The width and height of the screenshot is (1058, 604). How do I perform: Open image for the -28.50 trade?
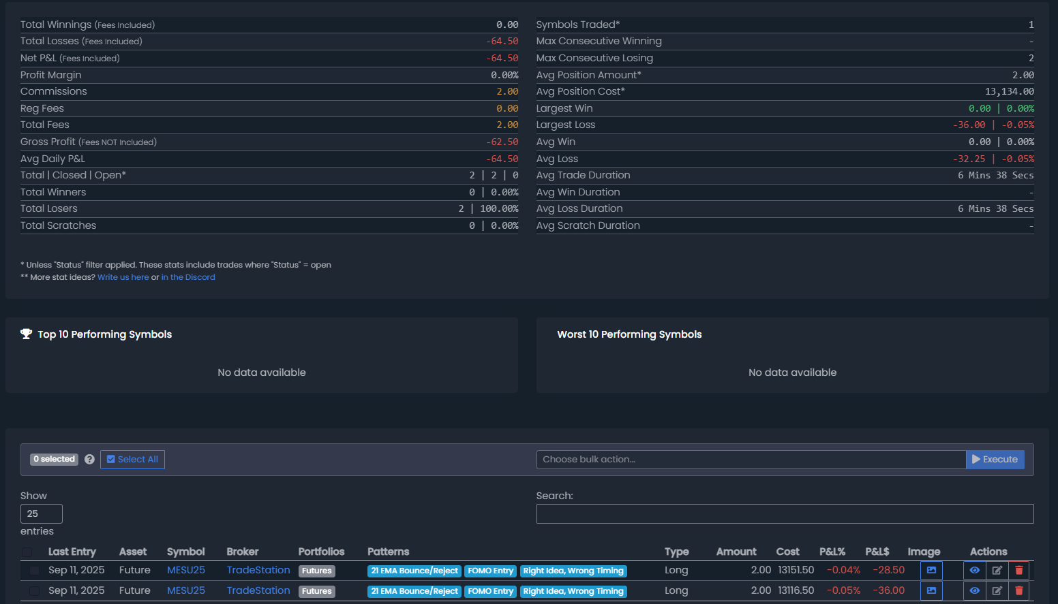[x=931, y=571]
